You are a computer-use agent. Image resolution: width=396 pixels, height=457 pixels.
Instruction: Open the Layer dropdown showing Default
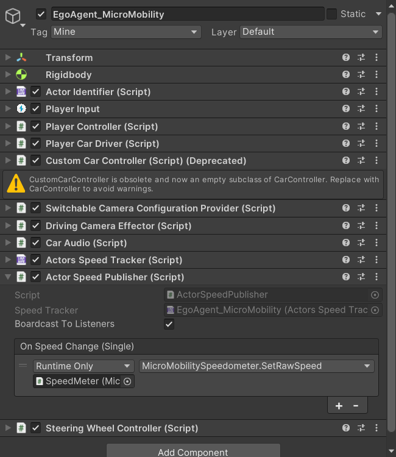(311, 32)
